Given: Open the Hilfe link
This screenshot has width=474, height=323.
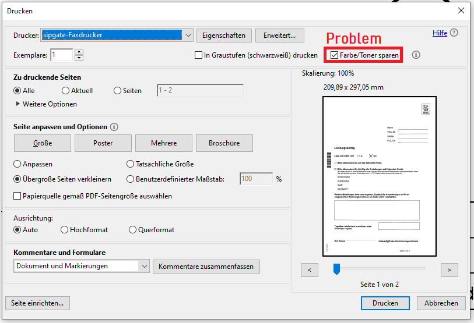Looking at the screenshot, I should [440, 33].
